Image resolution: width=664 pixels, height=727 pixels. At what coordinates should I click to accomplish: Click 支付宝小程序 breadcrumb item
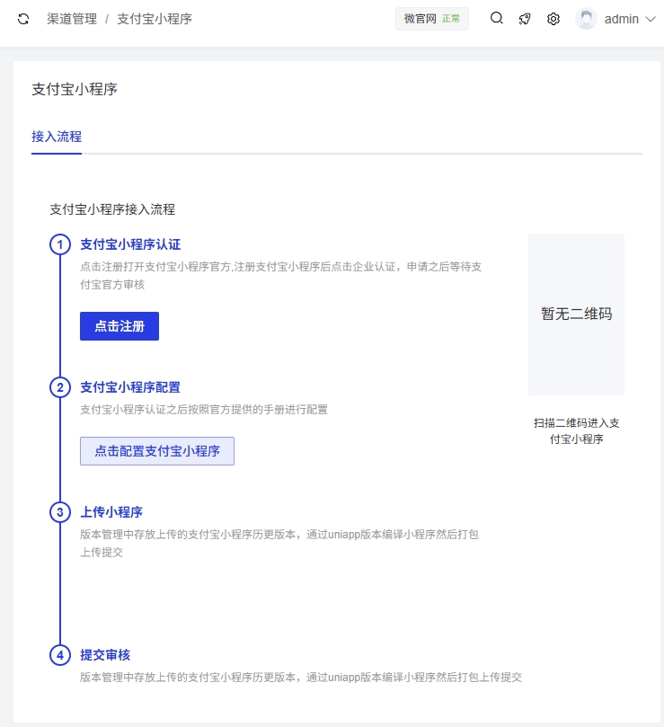[x=155, y=19]
